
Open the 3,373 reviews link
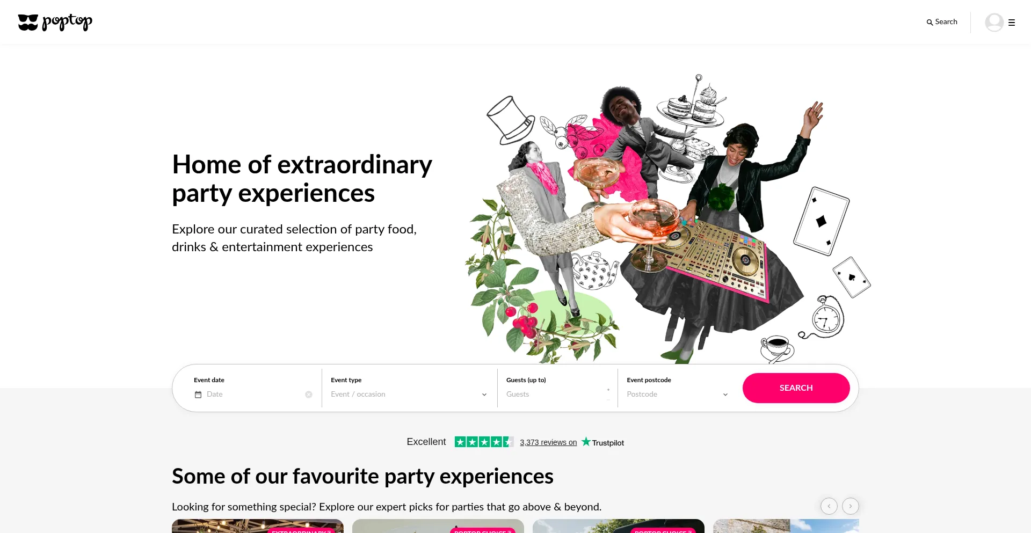(548, 442)
